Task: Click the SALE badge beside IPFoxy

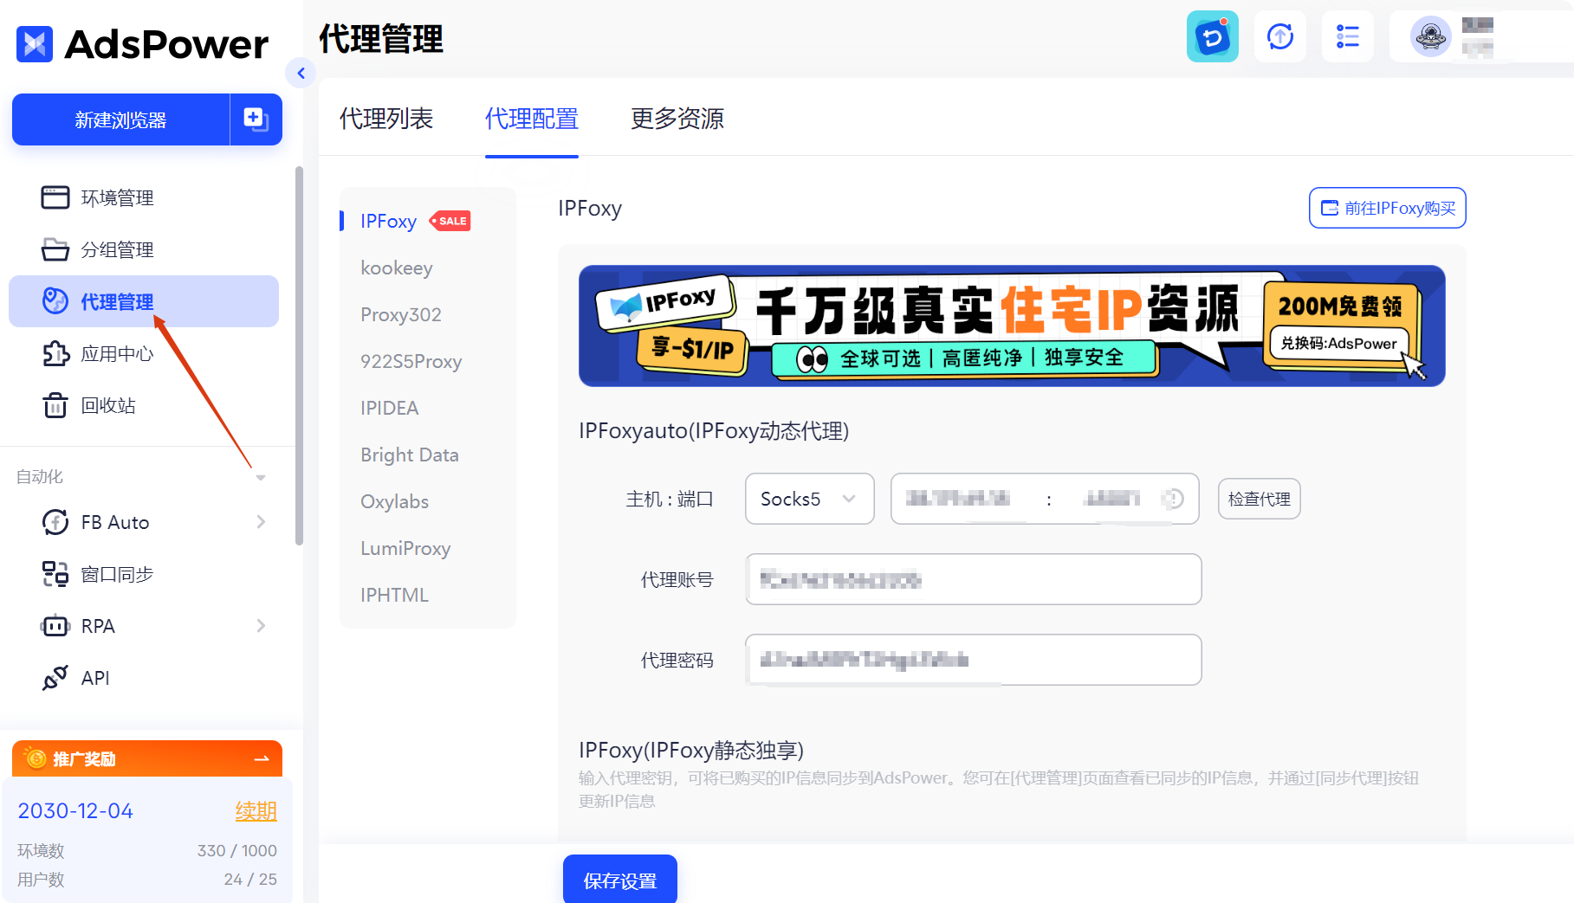Action: (x=450, y=221)
